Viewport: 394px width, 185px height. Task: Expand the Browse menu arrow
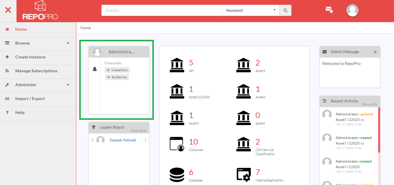pos(68,43)
